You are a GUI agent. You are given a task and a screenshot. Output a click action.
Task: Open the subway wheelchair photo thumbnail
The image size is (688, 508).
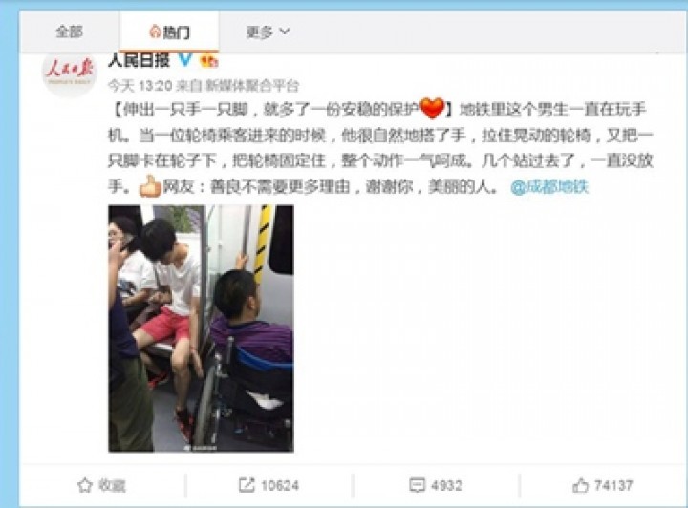point(201,328)
